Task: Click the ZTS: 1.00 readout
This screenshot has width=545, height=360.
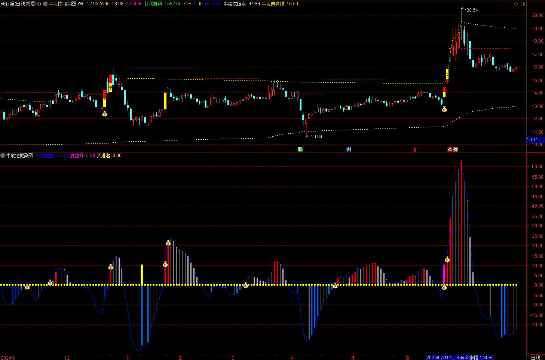Action: point(193,4)
